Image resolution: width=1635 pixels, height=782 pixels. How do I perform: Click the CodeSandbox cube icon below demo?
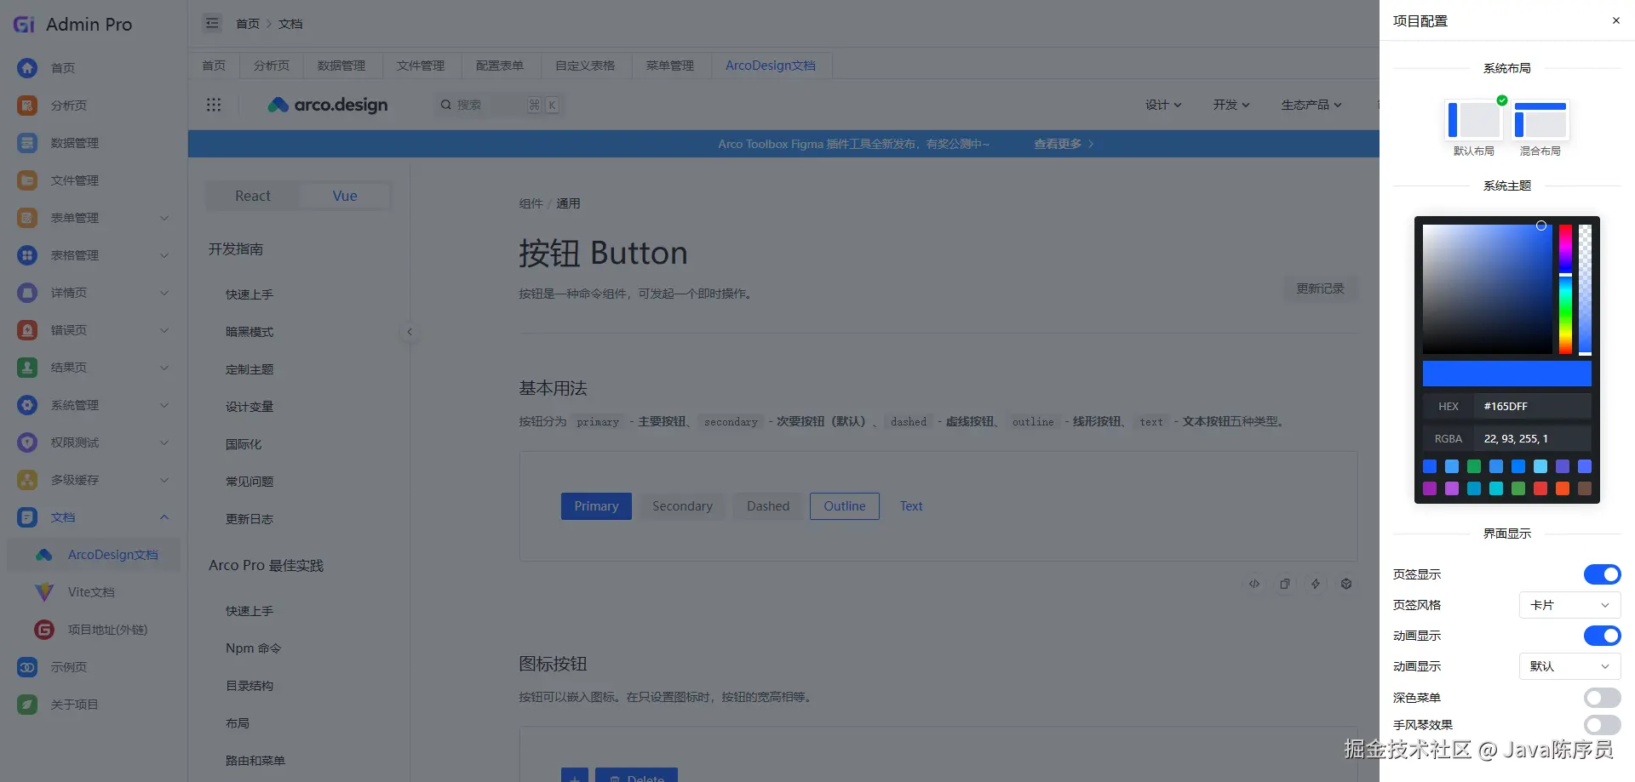[1346, 584]
